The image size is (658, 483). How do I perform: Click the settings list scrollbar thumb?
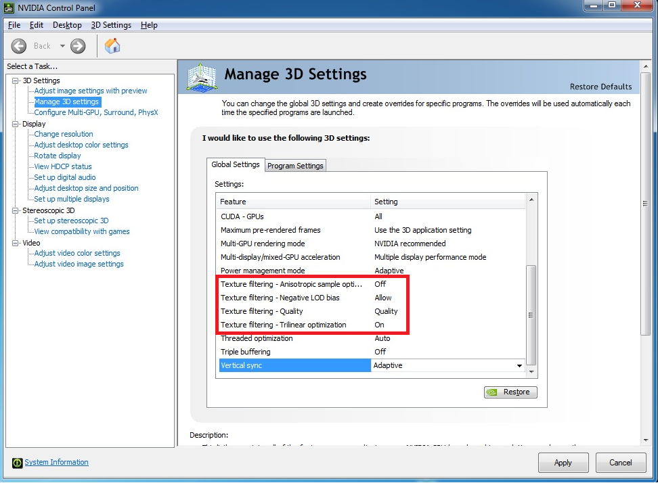click(x=531, y=315)
